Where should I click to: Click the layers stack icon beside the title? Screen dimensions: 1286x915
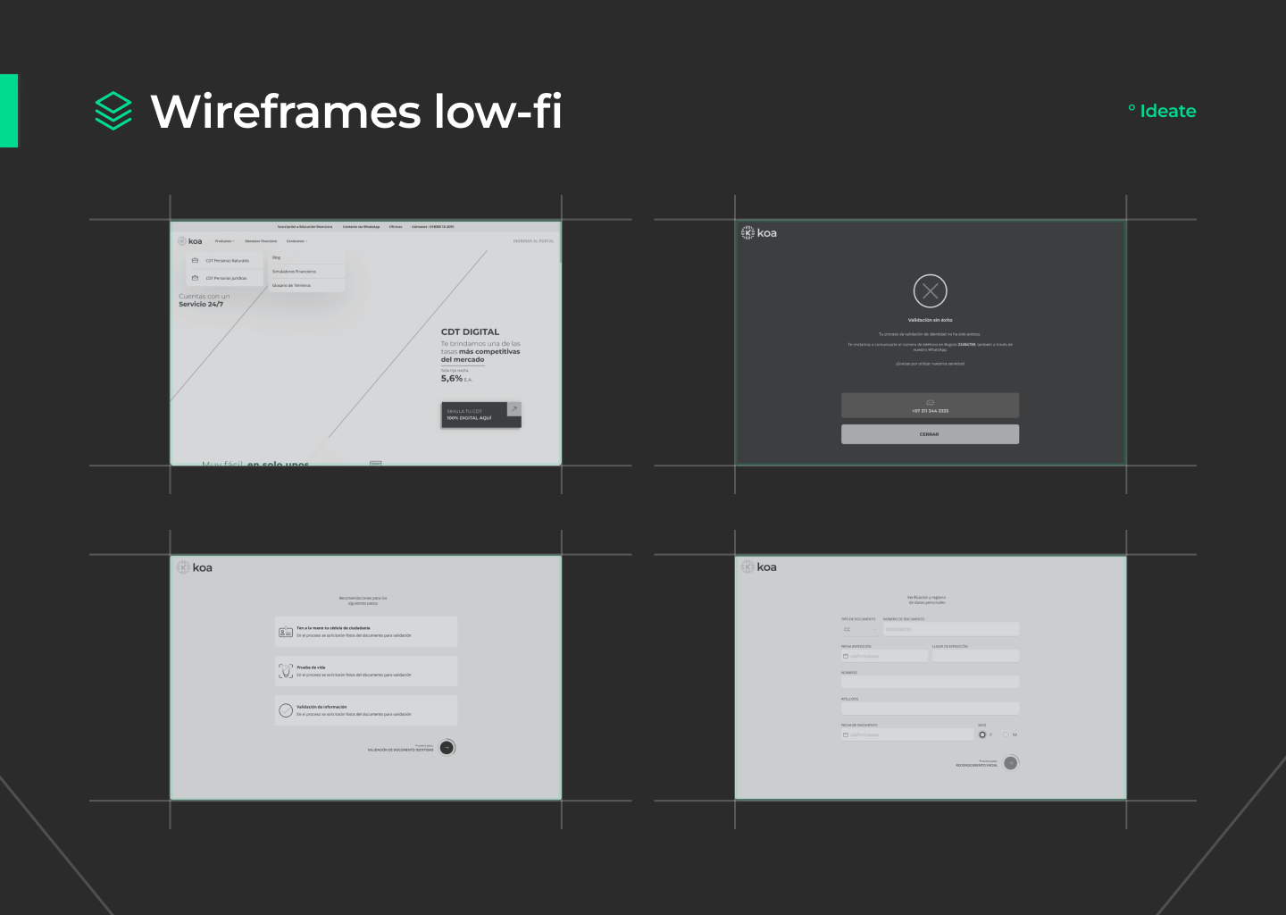[113, 111]
